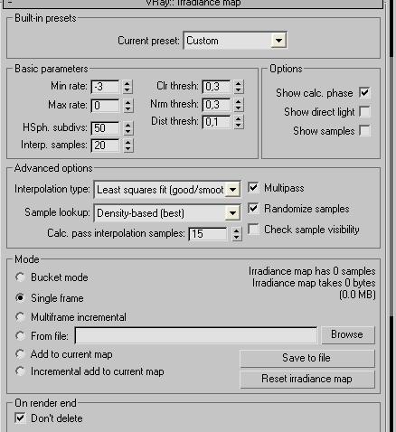Select Bucket mode radio button
Viewport: 396px width, 432px height.
pyautogui.click(x=20, y=277)
